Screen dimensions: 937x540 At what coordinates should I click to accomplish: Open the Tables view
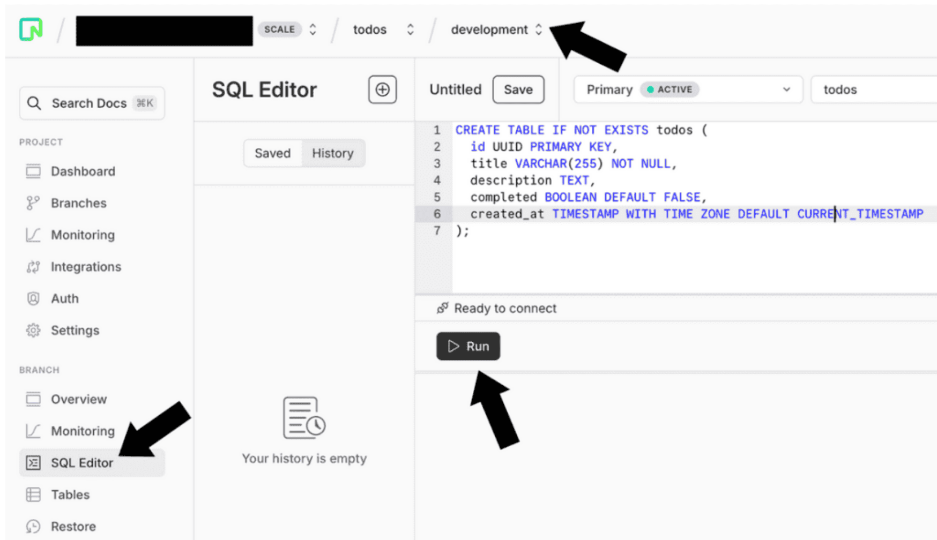(x=70, y=494)
